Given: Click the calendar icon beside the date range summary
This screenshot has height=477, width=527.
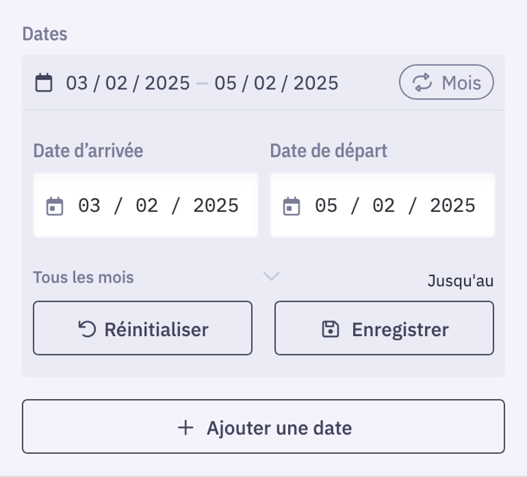Looking at the screenshot, I should [x=44, y=82].
